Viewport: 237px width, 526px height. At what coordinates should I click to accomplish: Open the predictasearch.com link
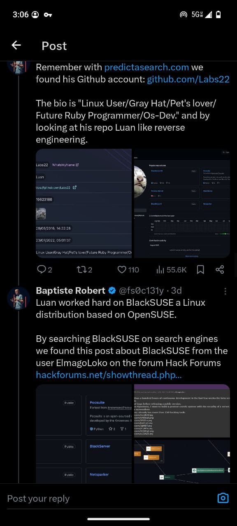tap(146, 67)
